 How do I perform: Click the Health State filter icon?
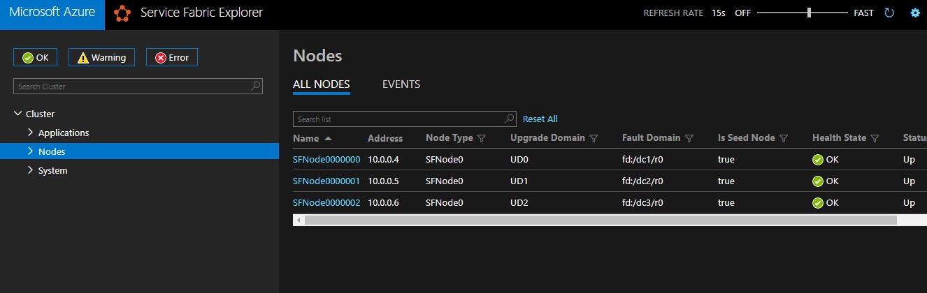875,138
